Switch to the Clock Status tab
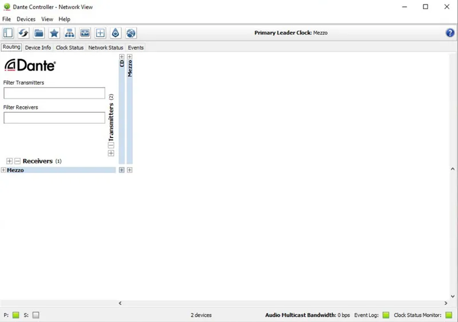This screenshot has width=458, height=322. [x=70, y=48]
